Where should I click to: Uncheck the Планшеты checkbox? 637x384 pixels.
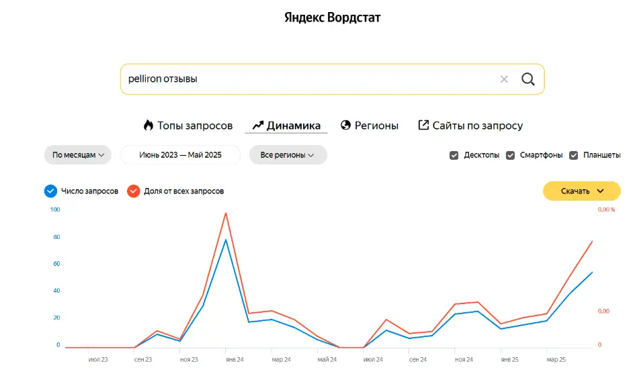[573, 155]
